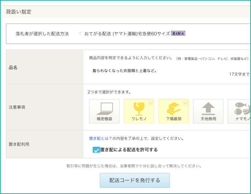Click the 品名 row label
The width and height of the screenshot is (251, 194).
point(13,68)
